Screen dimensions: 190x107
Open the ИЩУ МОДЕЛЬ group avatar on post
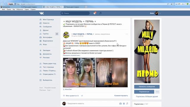tap(66, 35)
